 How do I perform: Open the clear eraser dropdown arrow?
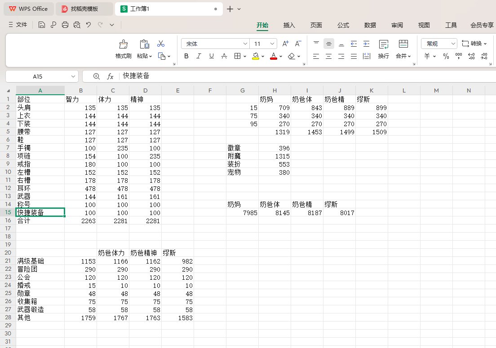point(299,56)
